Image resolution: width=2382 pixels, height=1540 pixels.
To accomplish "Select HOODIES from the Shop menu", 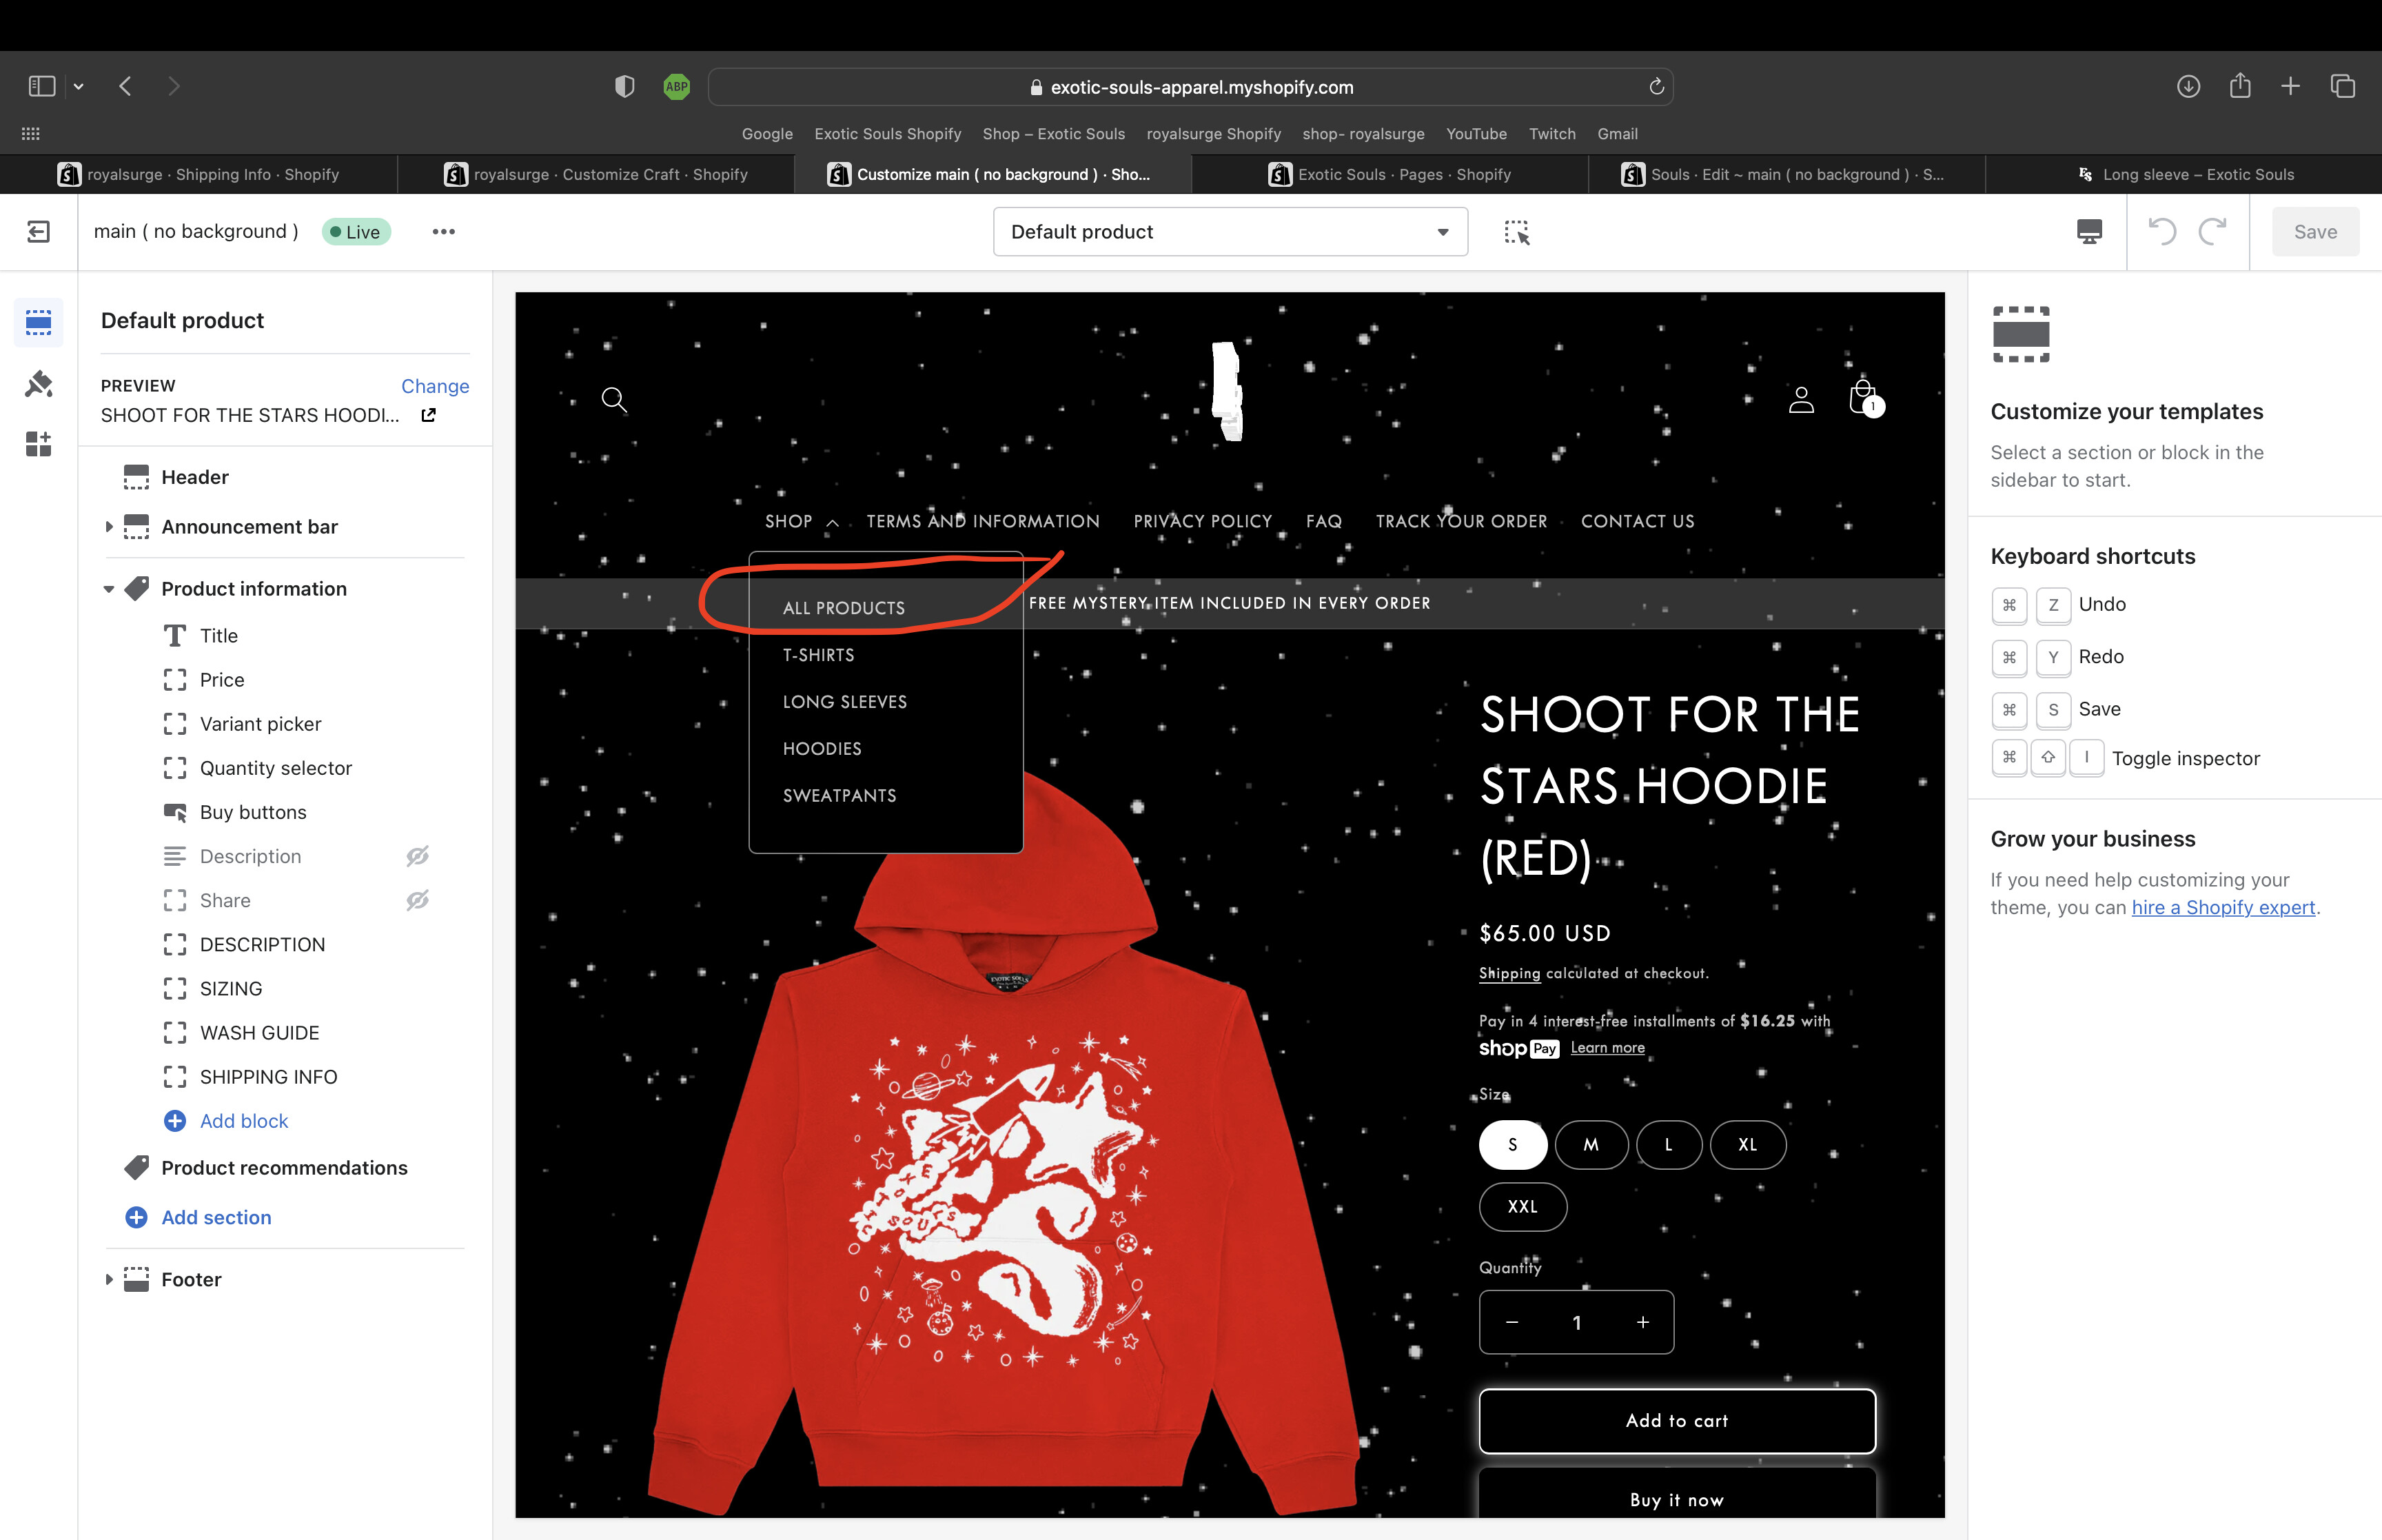I will [x=822, y=749].
